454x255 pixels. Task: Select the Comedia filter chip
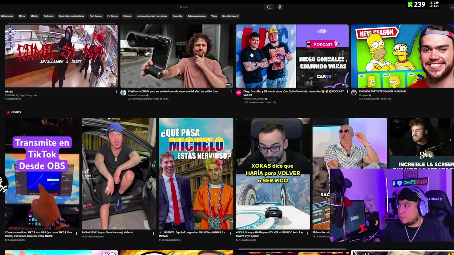[177, 16]
